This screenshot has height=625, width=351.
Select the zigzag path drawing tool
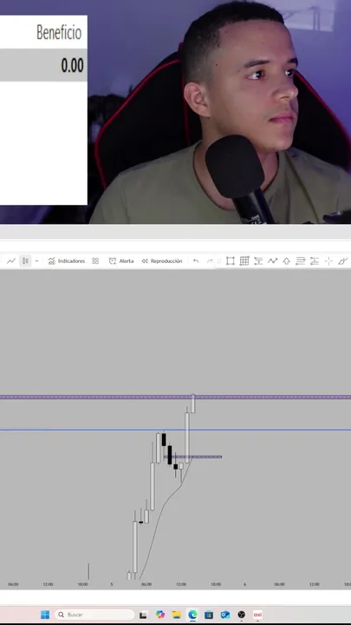click(x=272, y=261)
